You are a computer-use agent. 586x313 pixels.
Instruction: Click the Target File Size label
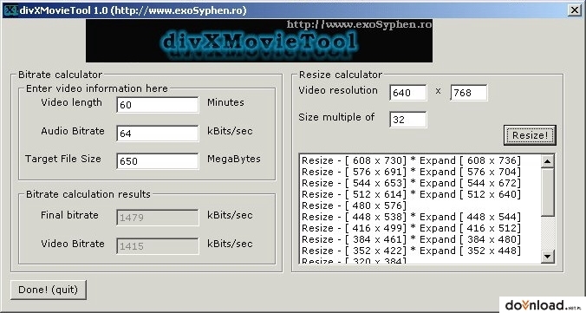[63, 159]
